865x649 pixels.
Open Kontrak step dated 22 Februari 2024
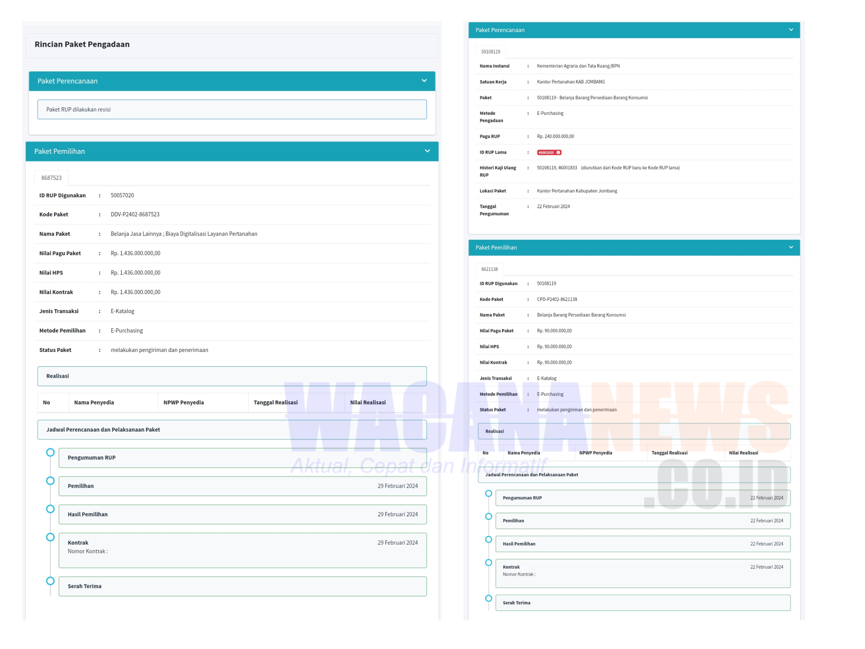(x=643, y=574)
